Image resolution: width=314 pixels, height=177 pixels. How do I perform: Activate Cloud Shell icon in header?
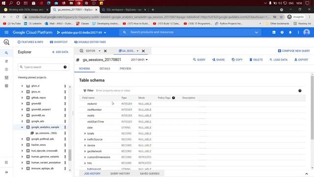274,32
